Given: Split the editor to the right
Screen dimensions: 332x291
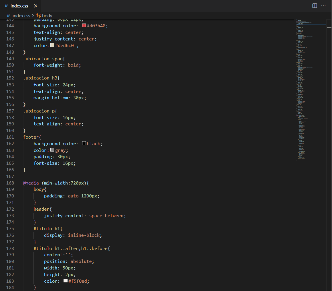Looking at the screenshot, I should (315, 6).
